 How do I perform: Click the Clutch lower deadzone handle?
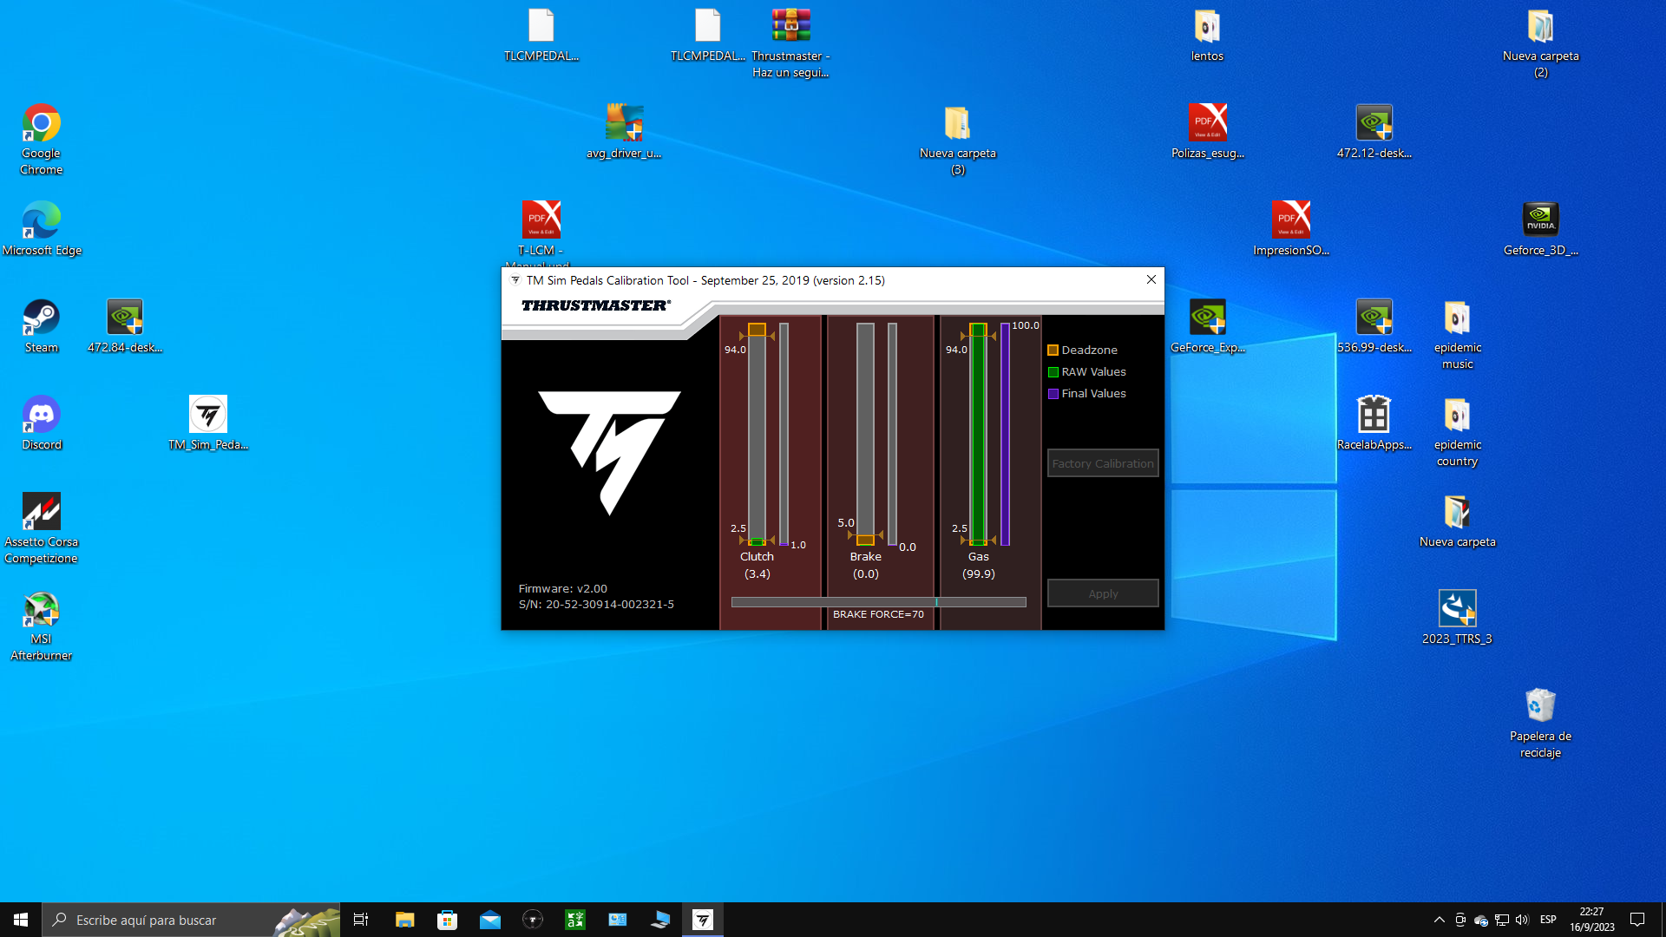[x=757, y=541]
